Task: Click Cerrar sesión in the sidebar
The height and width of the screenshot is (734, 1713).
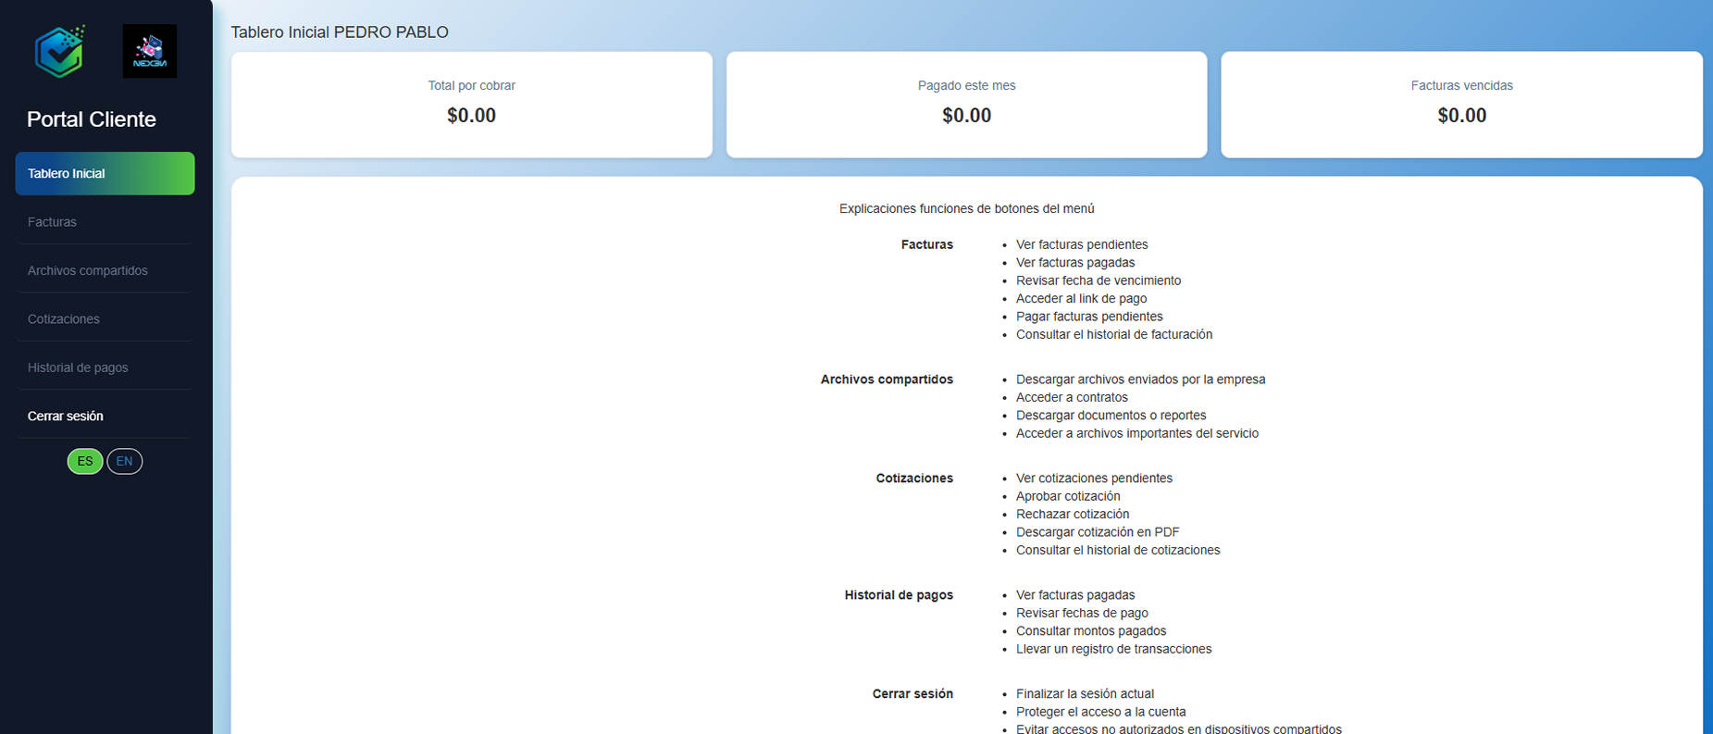Action: pyautogui.click(x=65, y=417)
